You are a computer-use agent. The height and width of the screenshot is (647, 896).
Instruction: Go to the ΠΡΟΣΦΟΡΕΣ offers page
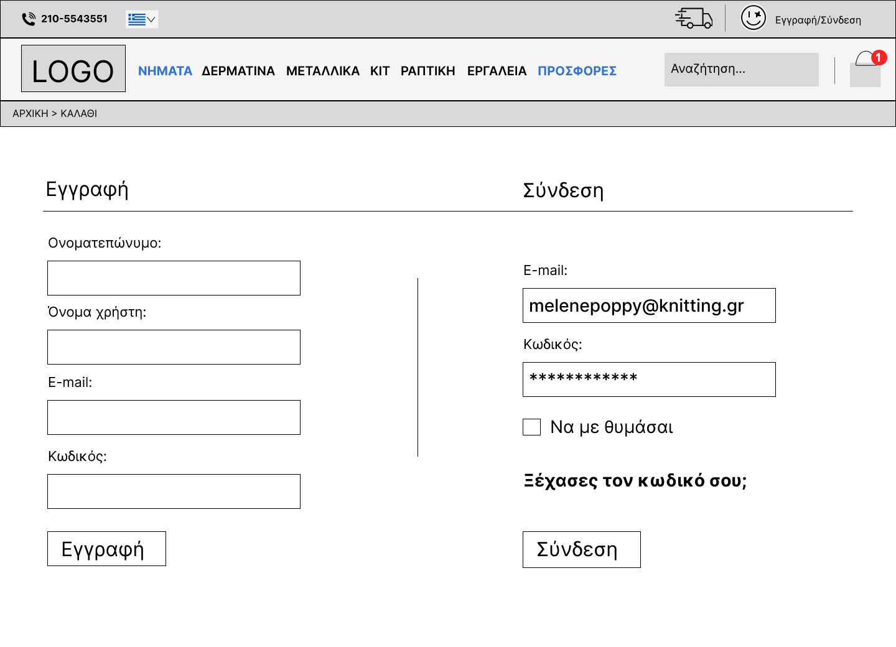coord(577,71)
